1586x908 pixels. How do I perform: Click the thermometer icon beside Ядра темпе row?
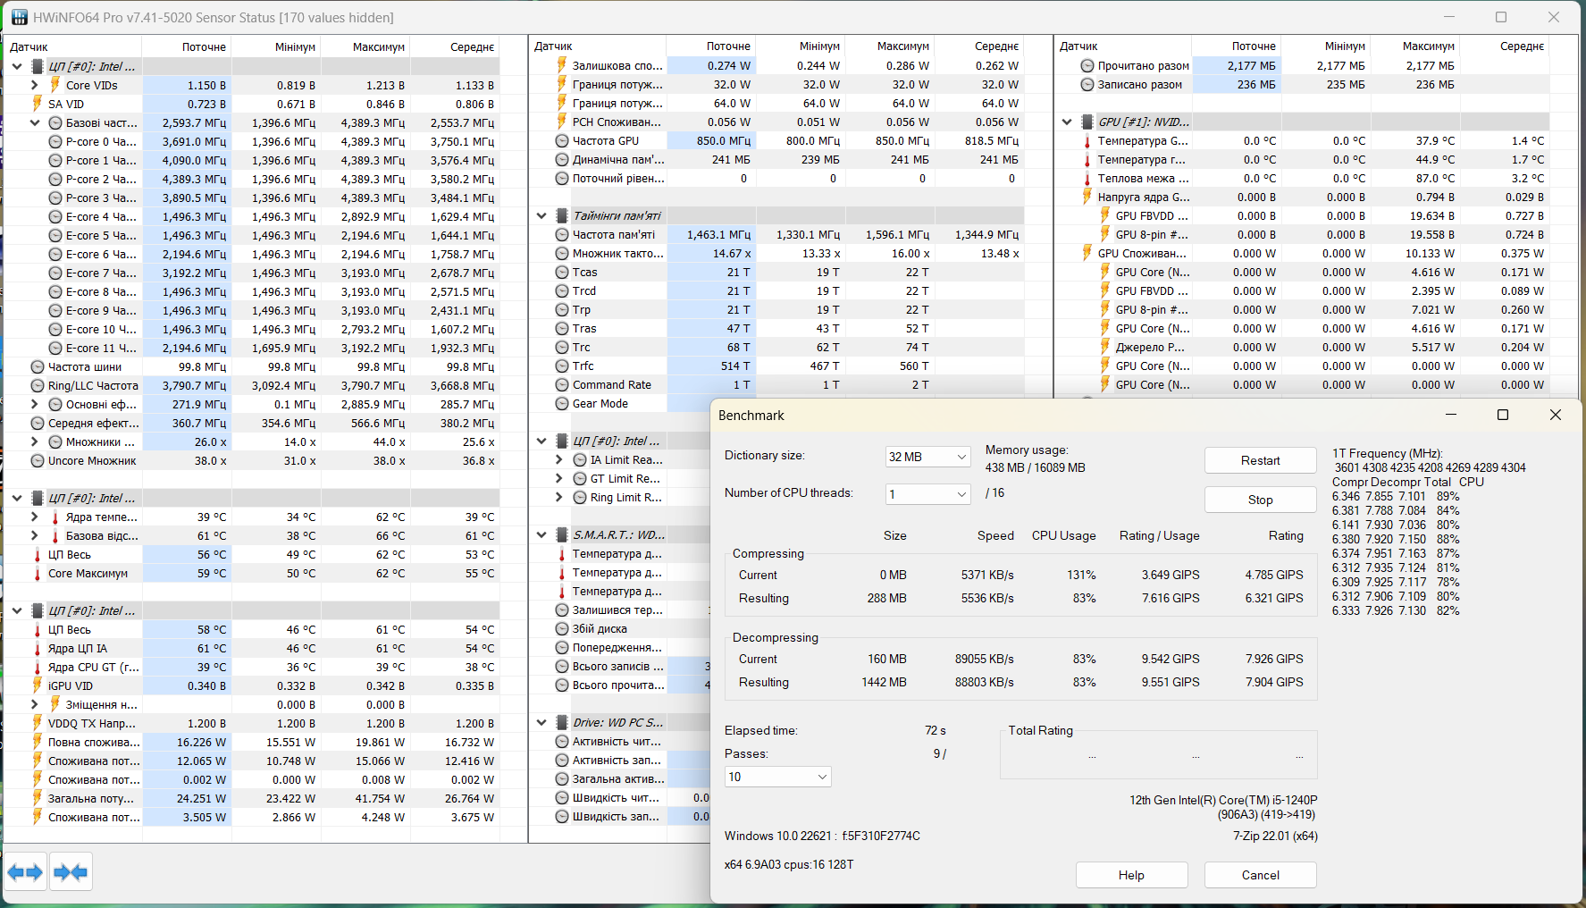55,517
